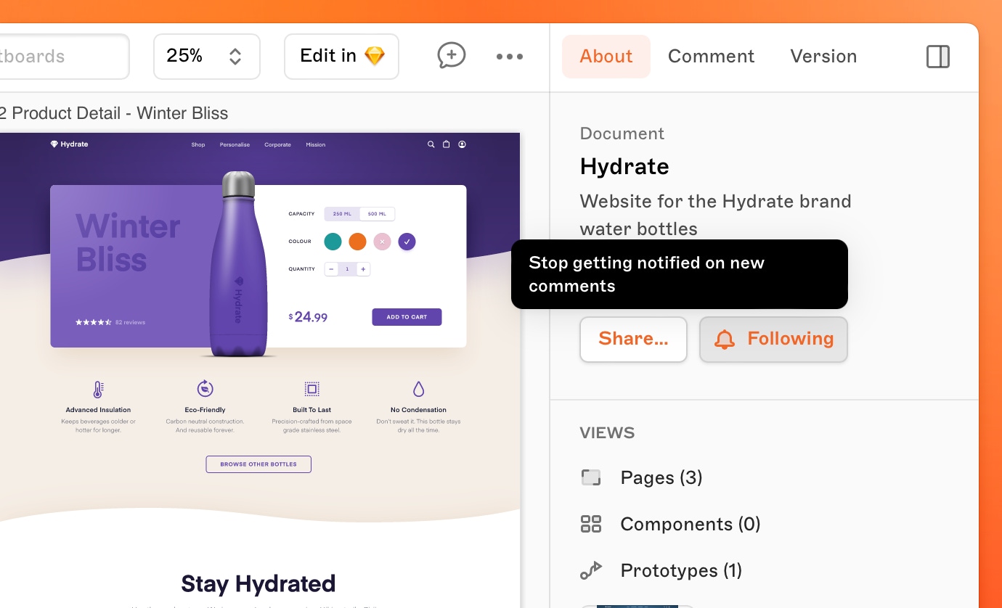
Task: Switch to the Version tab
Action: coord(823,57)
